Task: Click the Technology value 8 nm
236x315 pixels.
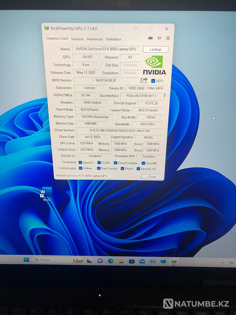Action: [x=86, y=65]
